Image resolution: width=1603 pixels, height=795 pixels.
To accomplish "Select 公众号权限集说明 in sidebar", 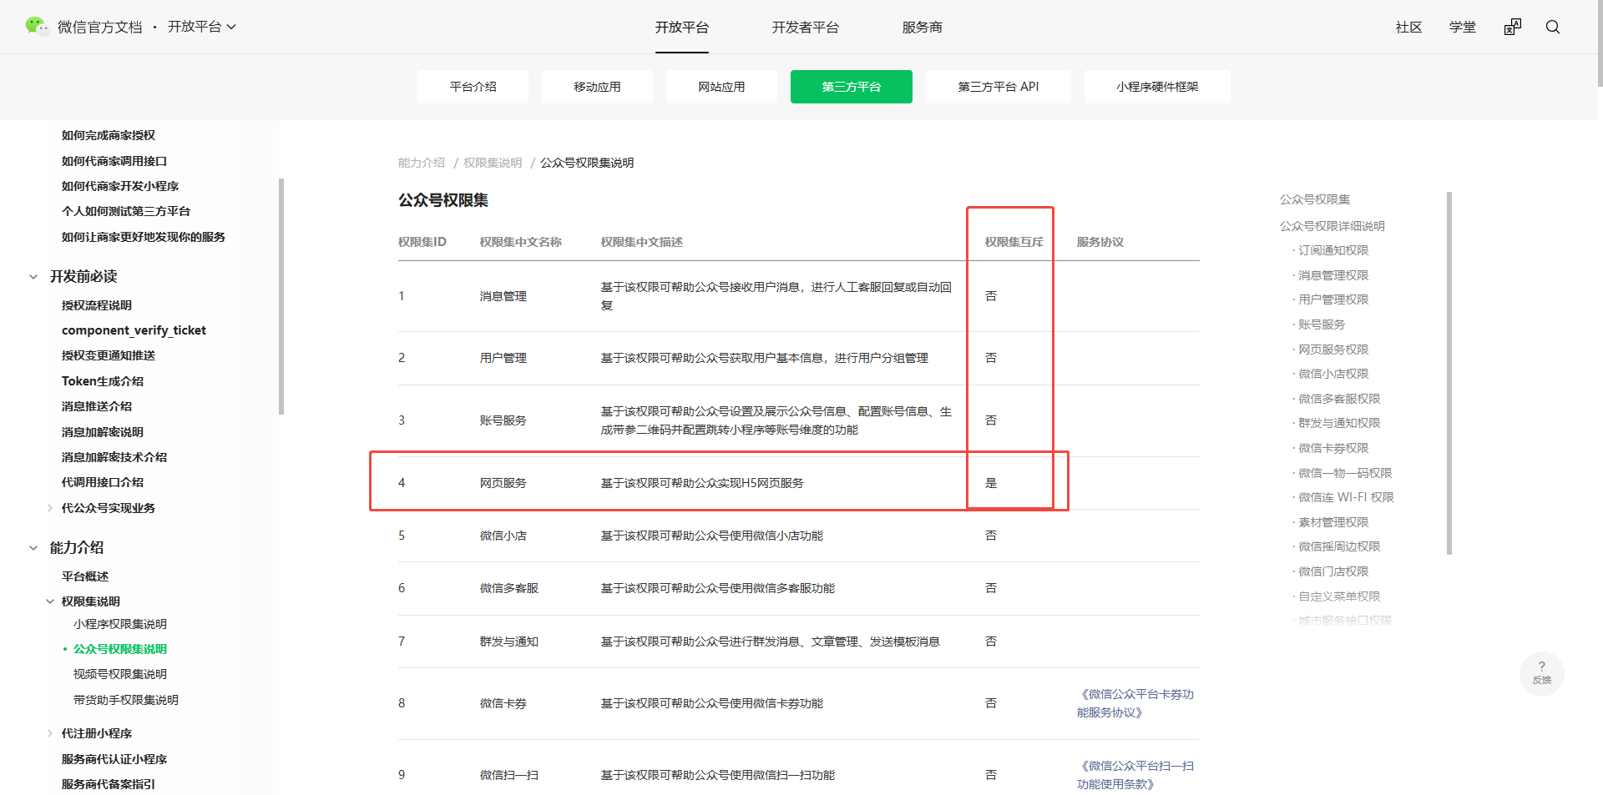I will [120, 649].
